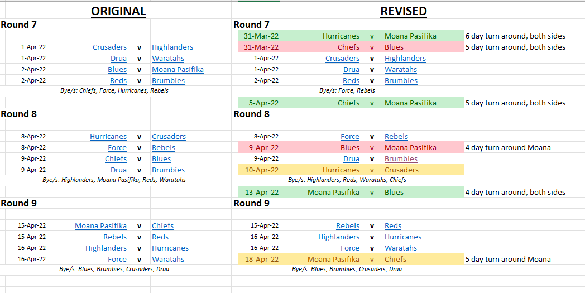The width and height of the screenshot is (585, 293).
Task: Click the Round 8 header under ORIGINAL
Action: point(19,114)
